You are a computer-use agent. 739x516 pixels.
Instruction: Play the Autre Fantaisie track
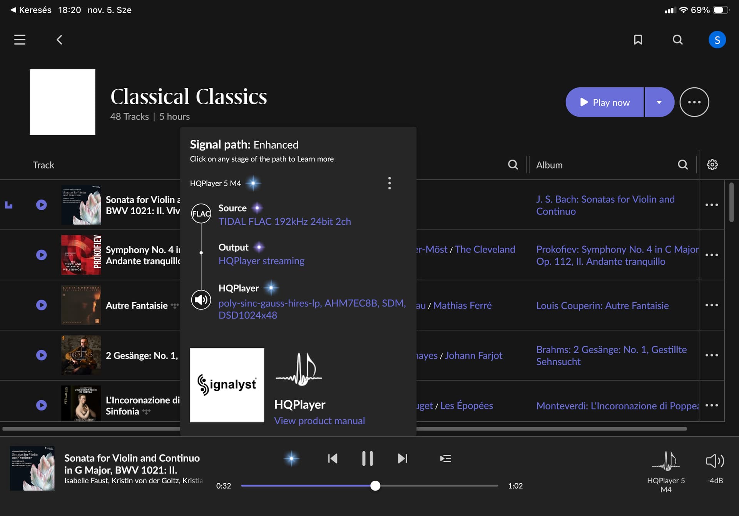42,305
